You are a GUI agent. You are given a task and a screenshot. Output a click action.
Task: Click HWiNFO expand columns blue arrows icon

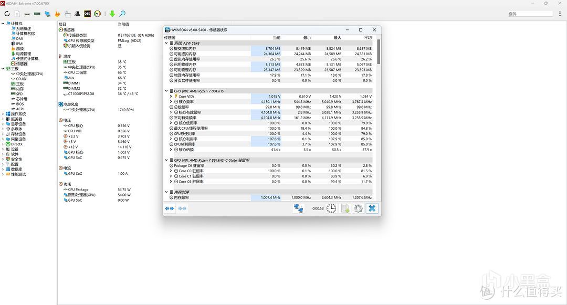(x=169, y=208)
